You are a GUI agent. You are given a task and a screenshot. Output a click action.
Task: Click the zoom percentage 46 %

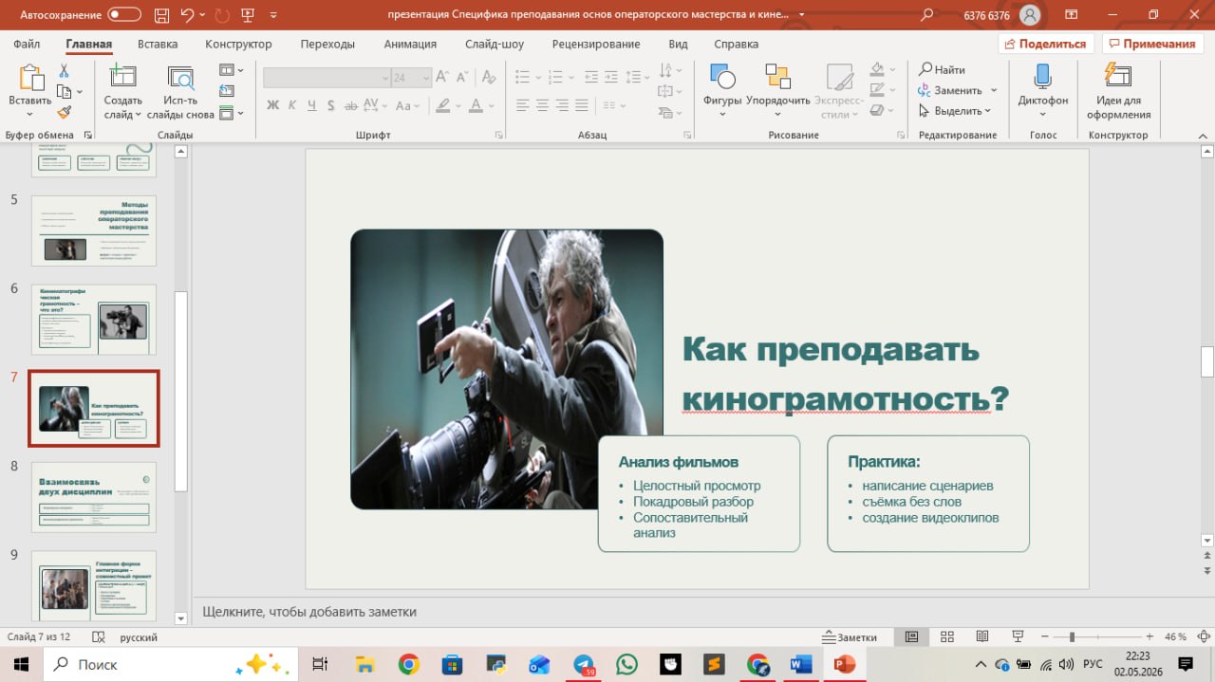pyautogui.click(x=1175, y=637)
